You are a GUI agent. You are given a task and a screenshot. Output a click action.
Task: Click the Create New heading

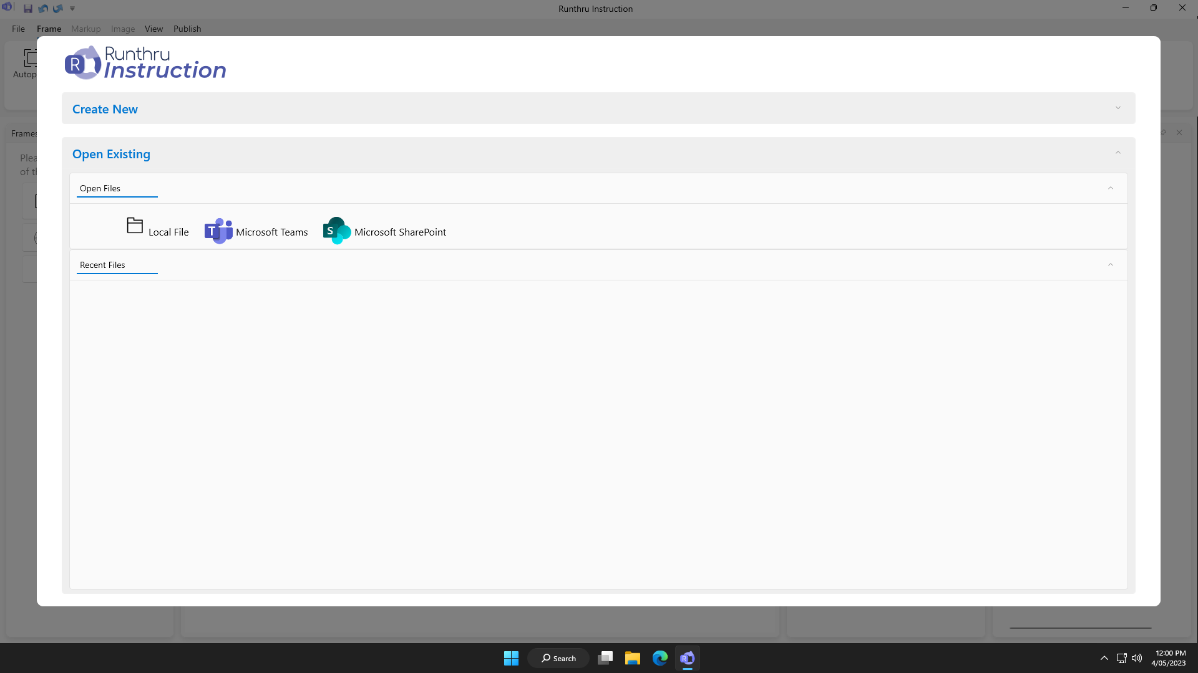click(x=105, y=109)
